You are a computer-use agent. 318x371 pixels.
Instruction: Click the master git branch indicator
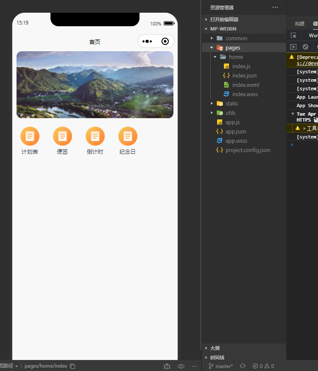pyautogui.click(x=221, y=366)
